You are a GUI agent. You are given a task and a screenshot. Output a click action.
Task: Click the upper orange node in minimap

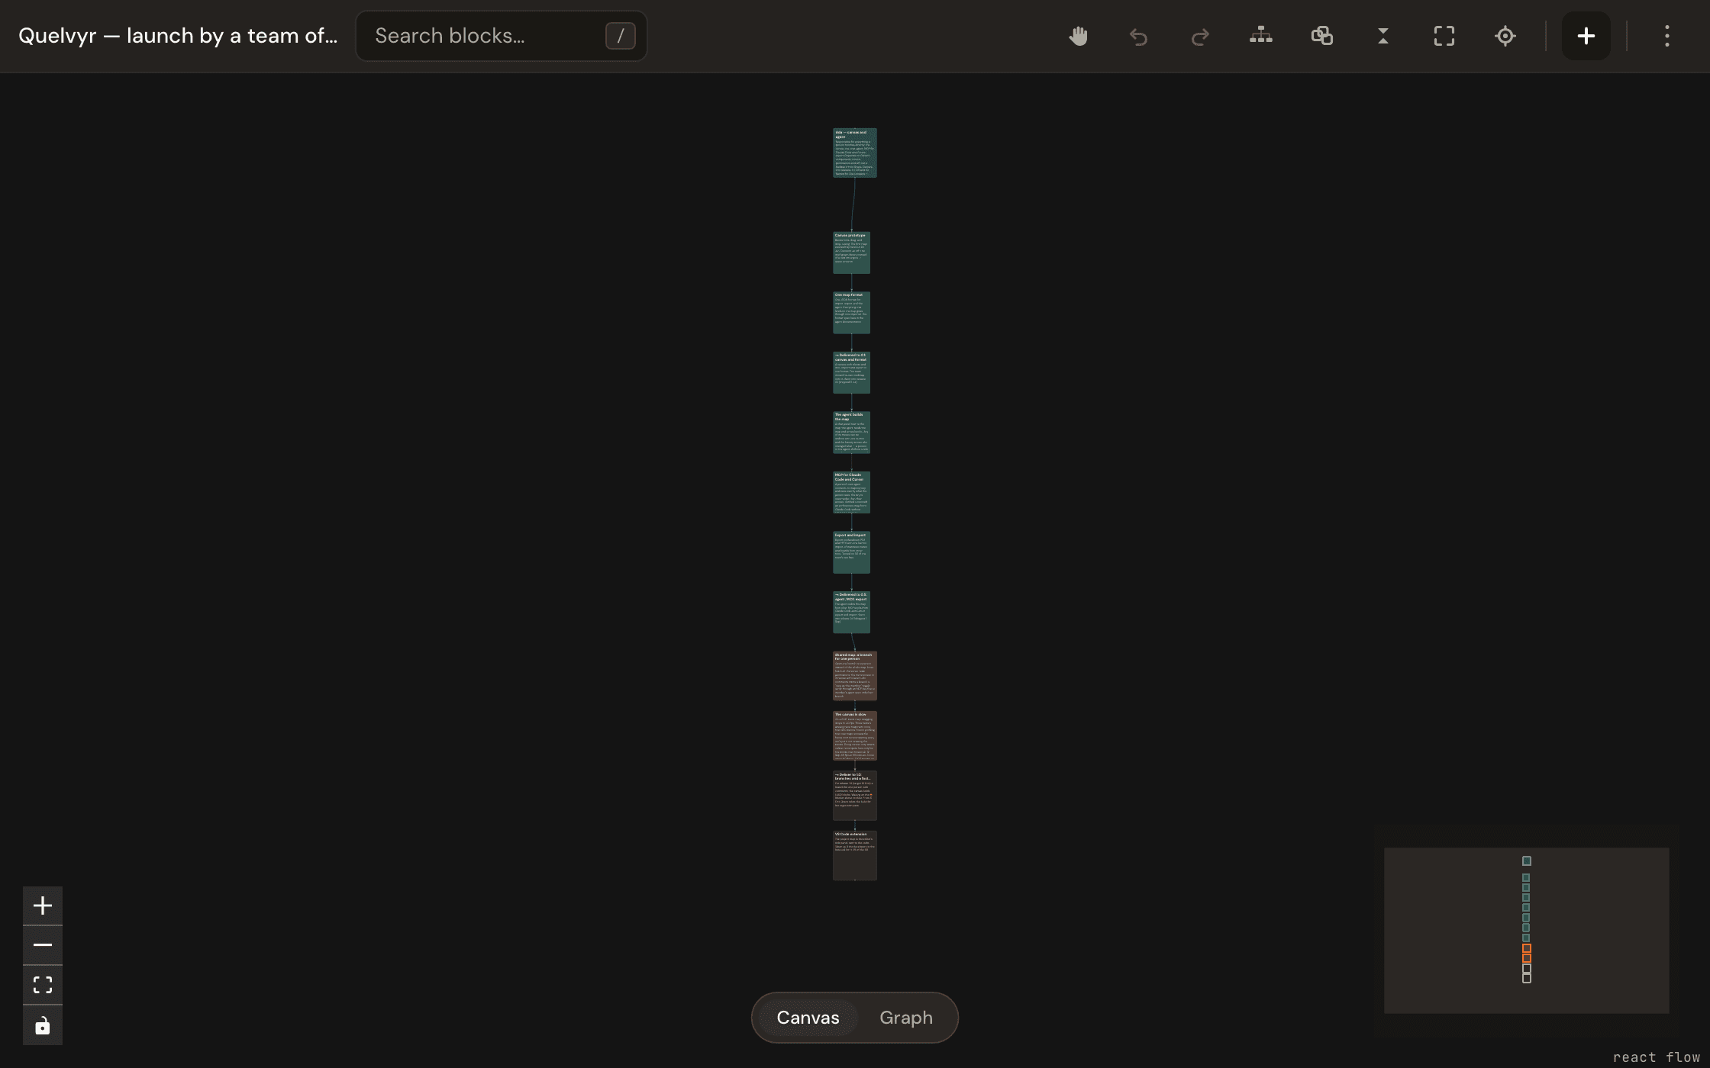pyautogui.click(x=1527, y=949)
